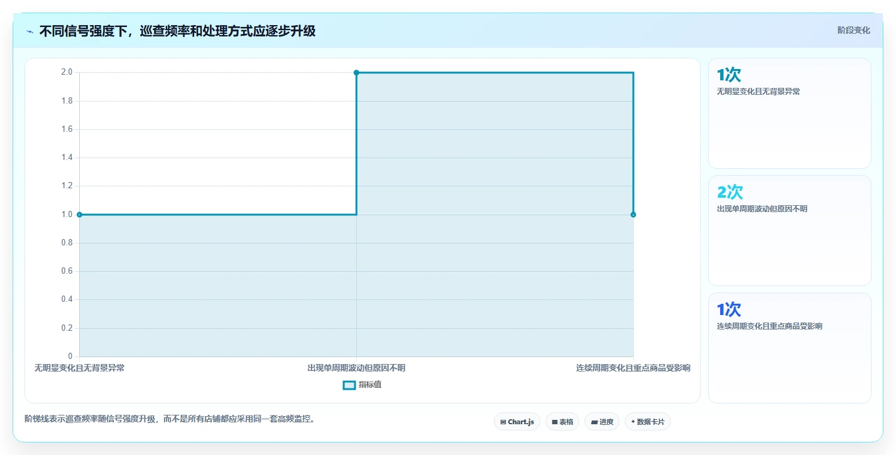
Task: Toggle the 指标值 legend swatch
Action: tap(349, 385)
